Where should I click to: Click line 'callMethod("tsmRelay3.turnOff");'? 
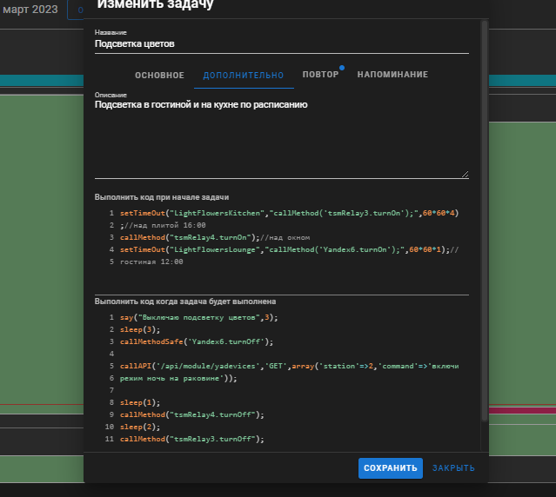click(x=192, y=439)
